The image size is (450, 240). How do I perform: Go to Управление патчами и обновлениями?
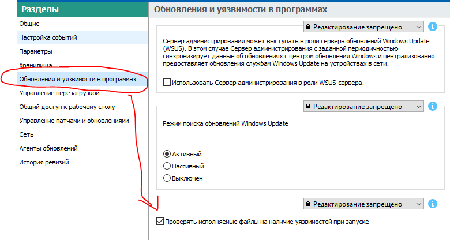click(x=82, y=121)
